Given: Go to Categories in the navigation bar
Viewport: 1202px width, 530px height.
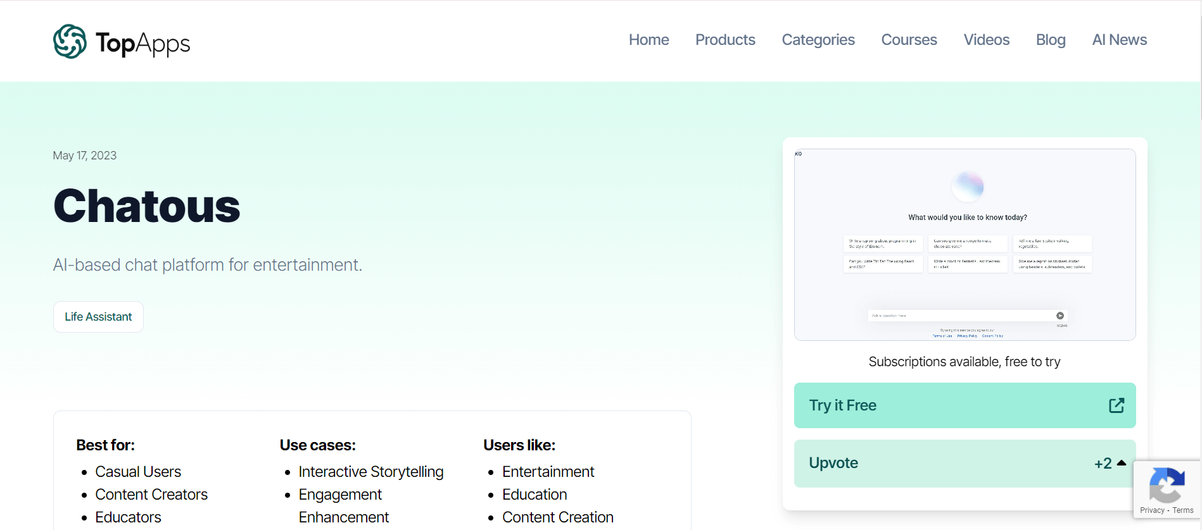Looking at the screenshot, I should click(x=818, y=40).
